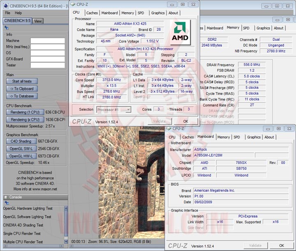Open About tab in front CPU-Z window
This screenshot has width=296, height=251.
tap(173, 13)
